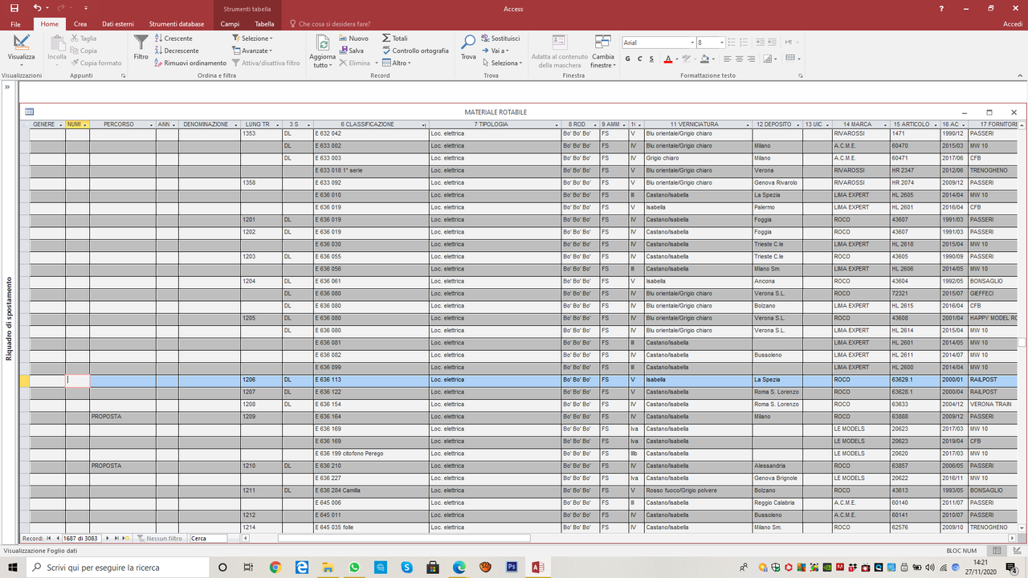Run Controllo ortografia spell check
1028x578 pixels.
415,51
